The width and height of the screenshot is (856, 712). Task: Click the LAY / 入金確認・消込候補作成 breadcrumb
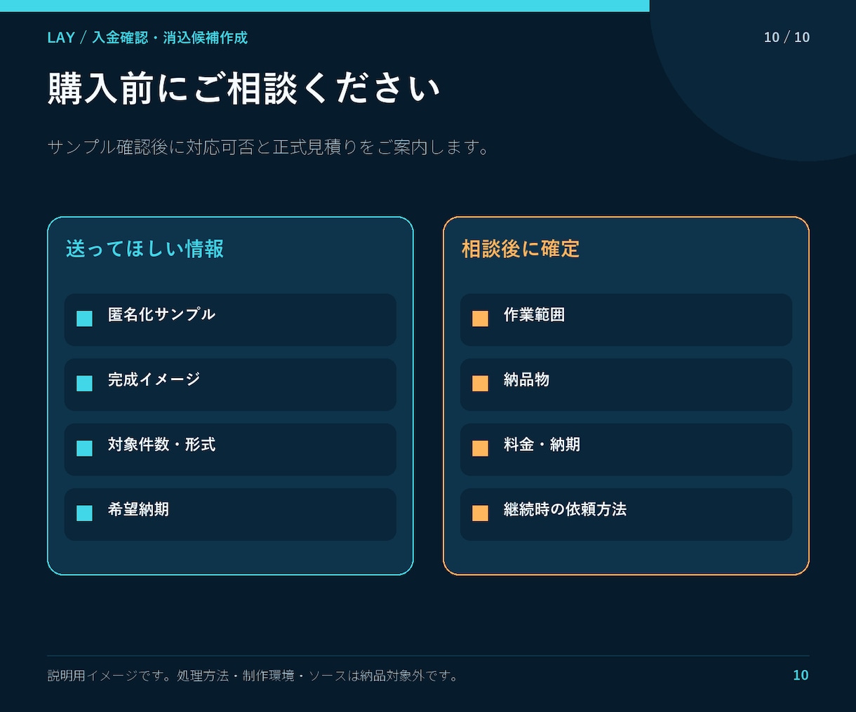(x=147, y=37)
